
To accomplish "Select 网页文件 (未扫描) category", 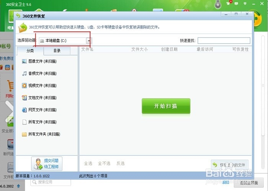I will click(x=39, y=110).
